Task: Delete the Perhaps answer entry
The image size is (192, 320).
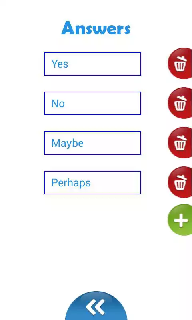Action: 180,182
